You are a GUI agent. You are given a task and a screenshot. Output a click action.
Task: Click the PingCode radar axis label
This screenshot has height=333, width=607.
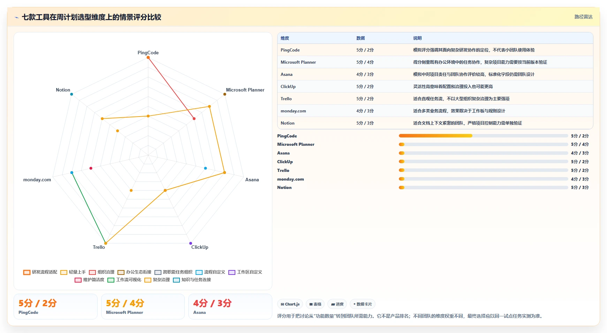148,53
